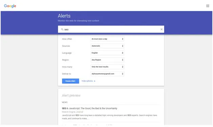
Task: Click the search magnifier icon
Action: click(x=62, y=29)
